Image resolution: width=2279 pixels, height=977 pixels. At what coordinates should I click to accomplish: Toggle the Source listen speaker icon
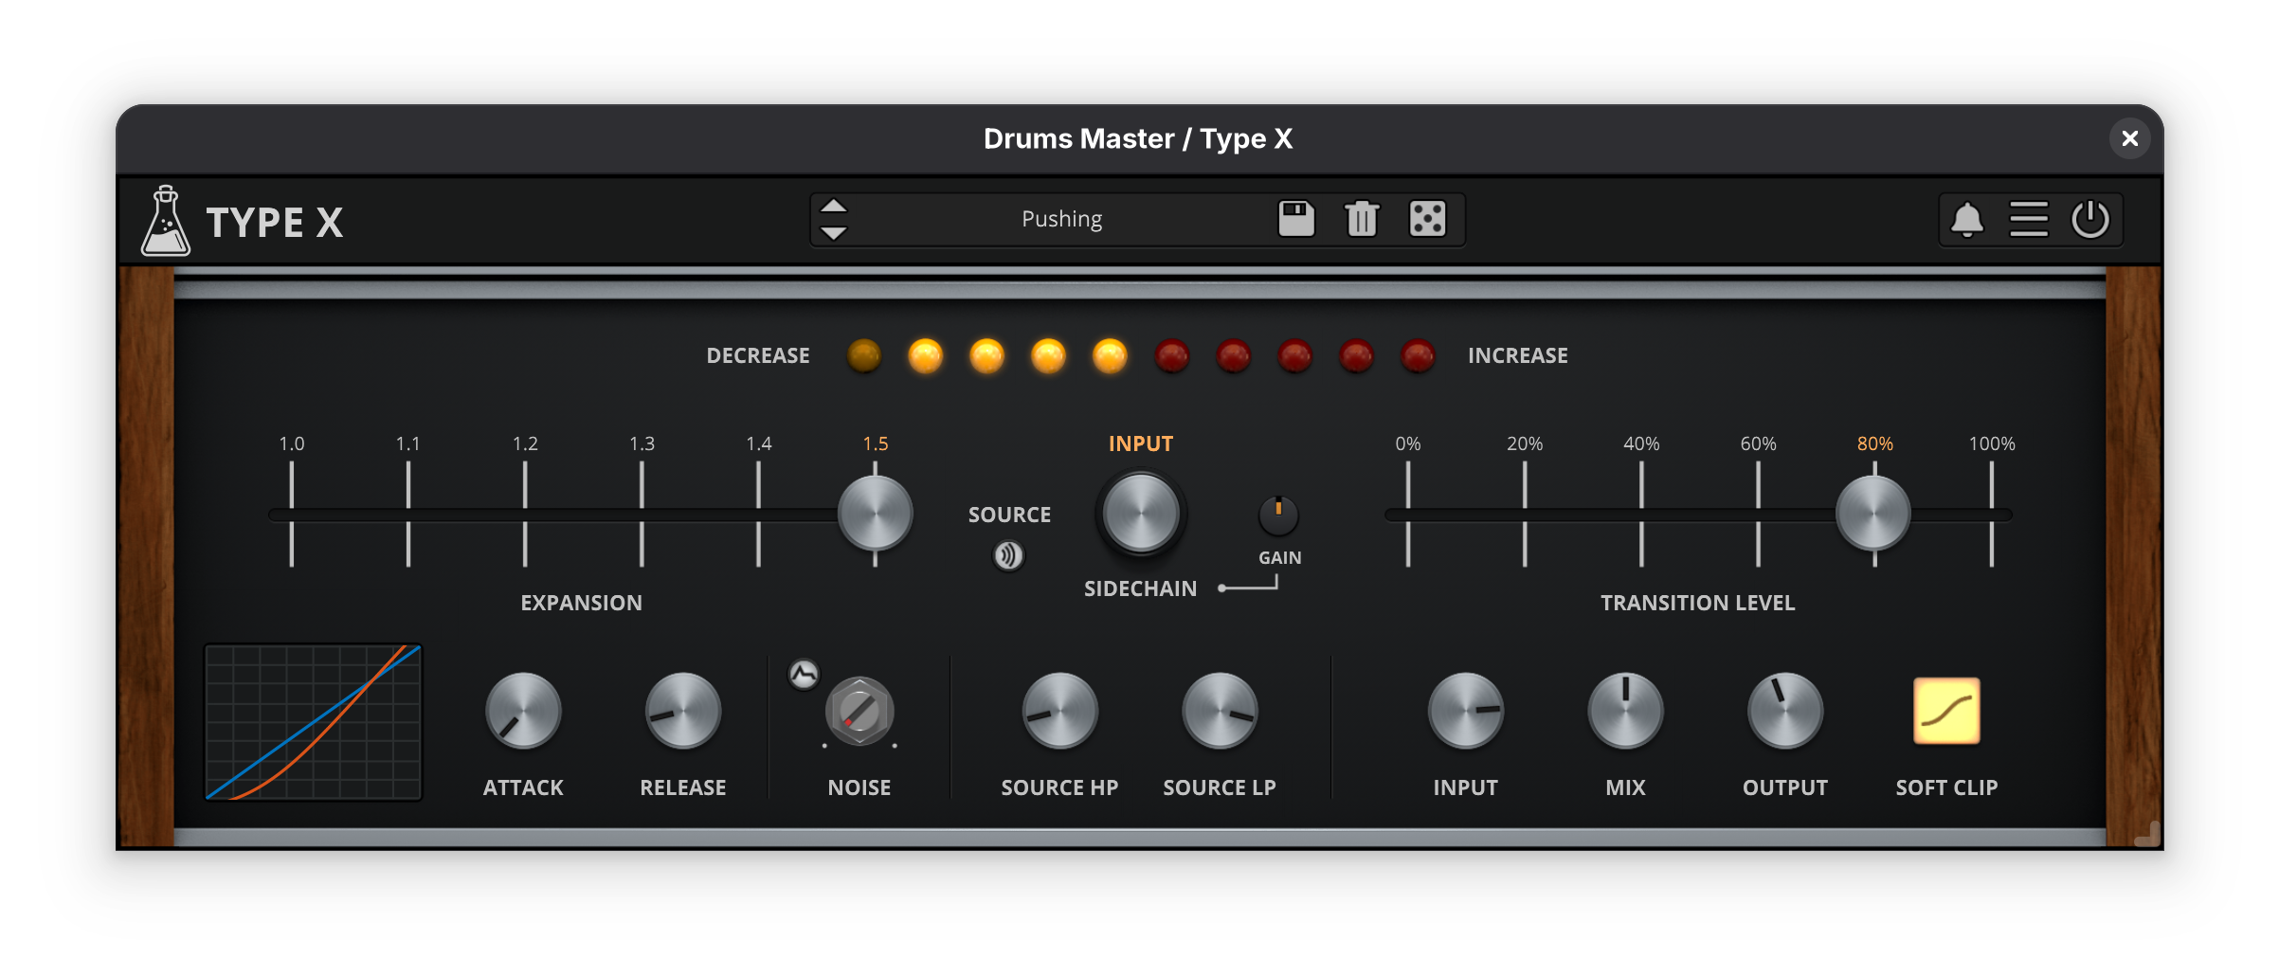pyautogui.click(x=1009, y=555)
